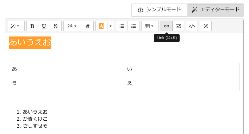The image size is (249, 134).
Task: Click the table cell containing え
Action: point(182,84)
